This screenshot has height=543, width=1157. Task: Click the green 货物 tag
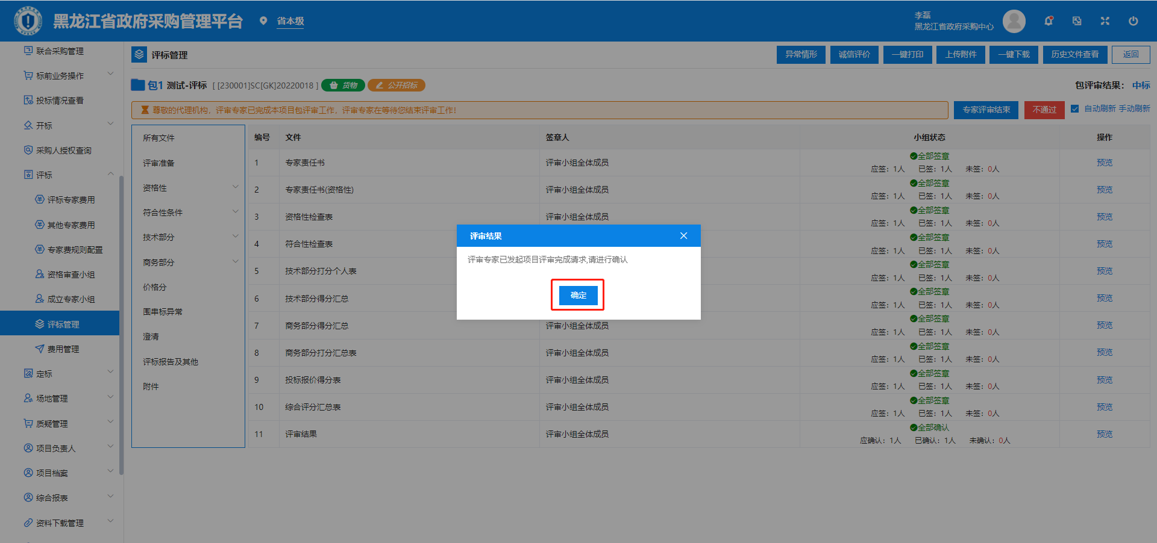click(343, 85)
